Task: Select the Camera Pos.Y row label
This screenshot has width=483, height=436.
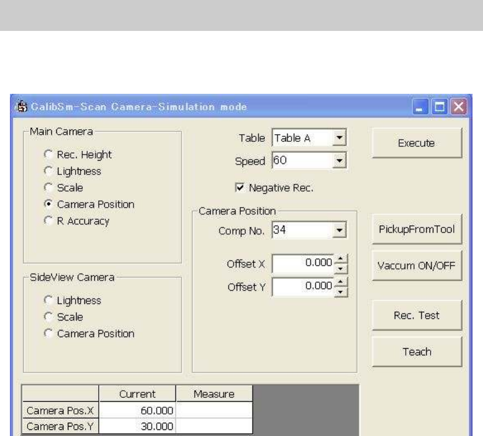Action: 61,427
